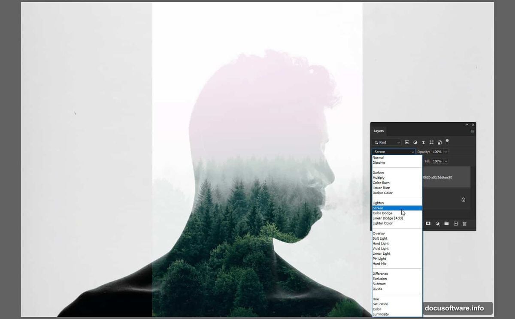Select Multiply from the blend mode list

(379, 178)
